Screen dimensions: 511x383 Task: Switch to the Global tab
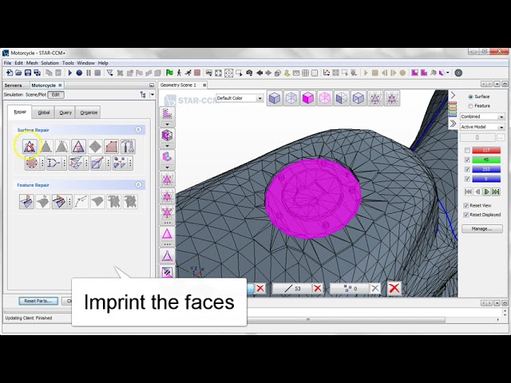pos(43,113)
